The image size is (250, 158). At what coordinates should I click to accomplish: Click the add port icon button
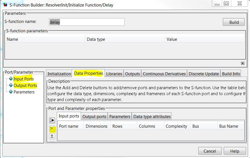pyautogui.click(x=52, y=120)
